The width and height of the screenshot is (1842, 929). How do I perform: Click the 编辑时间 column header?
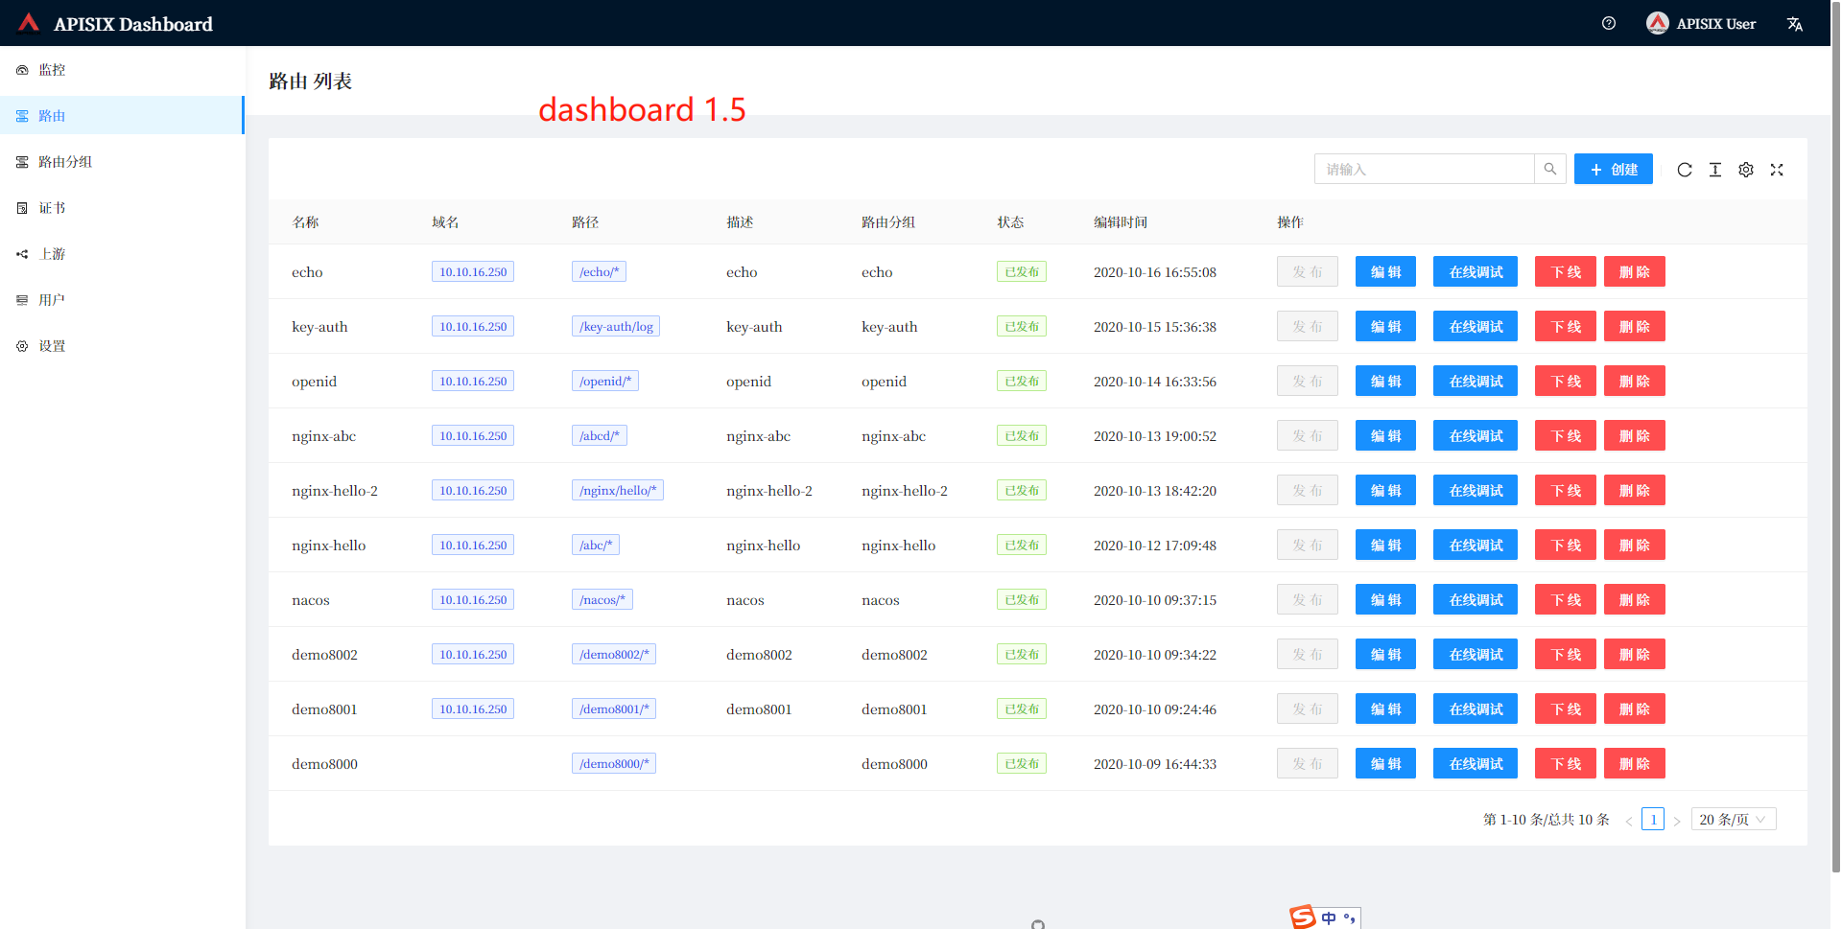(1121, 221)
